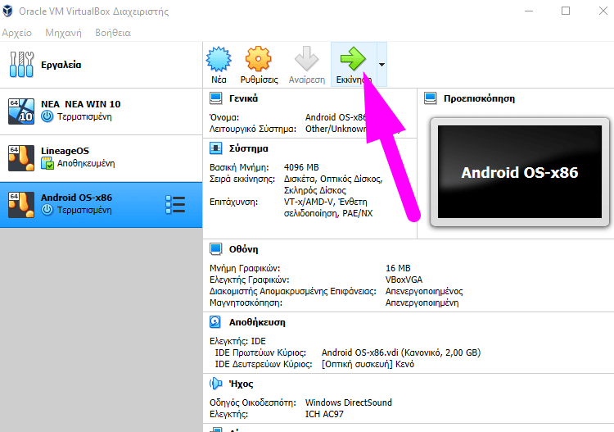The image size is (614, 432).
Task: Click the ICH AC97 controller value
Action: (x=324, y=414)
